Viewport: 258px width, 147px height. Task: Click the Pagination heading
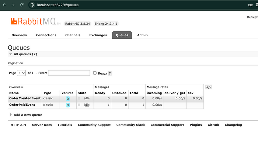[15, 63]
